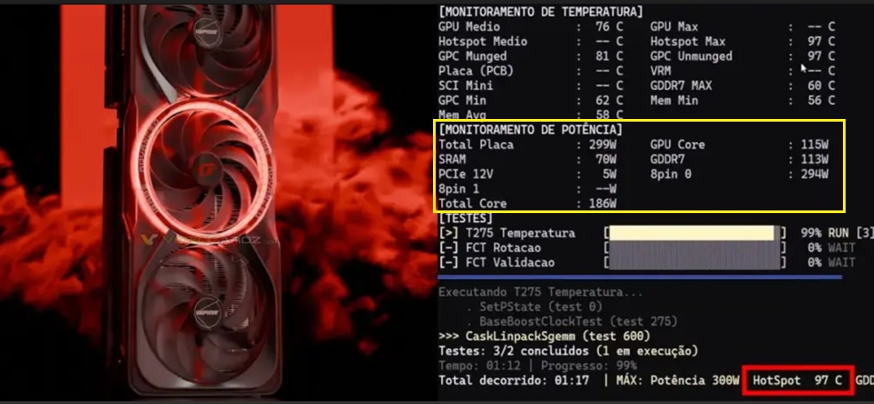Click the VRM temperature row
Image resolution: width=874 pixels, height=404 pixels.
click(x=743, y=71)
